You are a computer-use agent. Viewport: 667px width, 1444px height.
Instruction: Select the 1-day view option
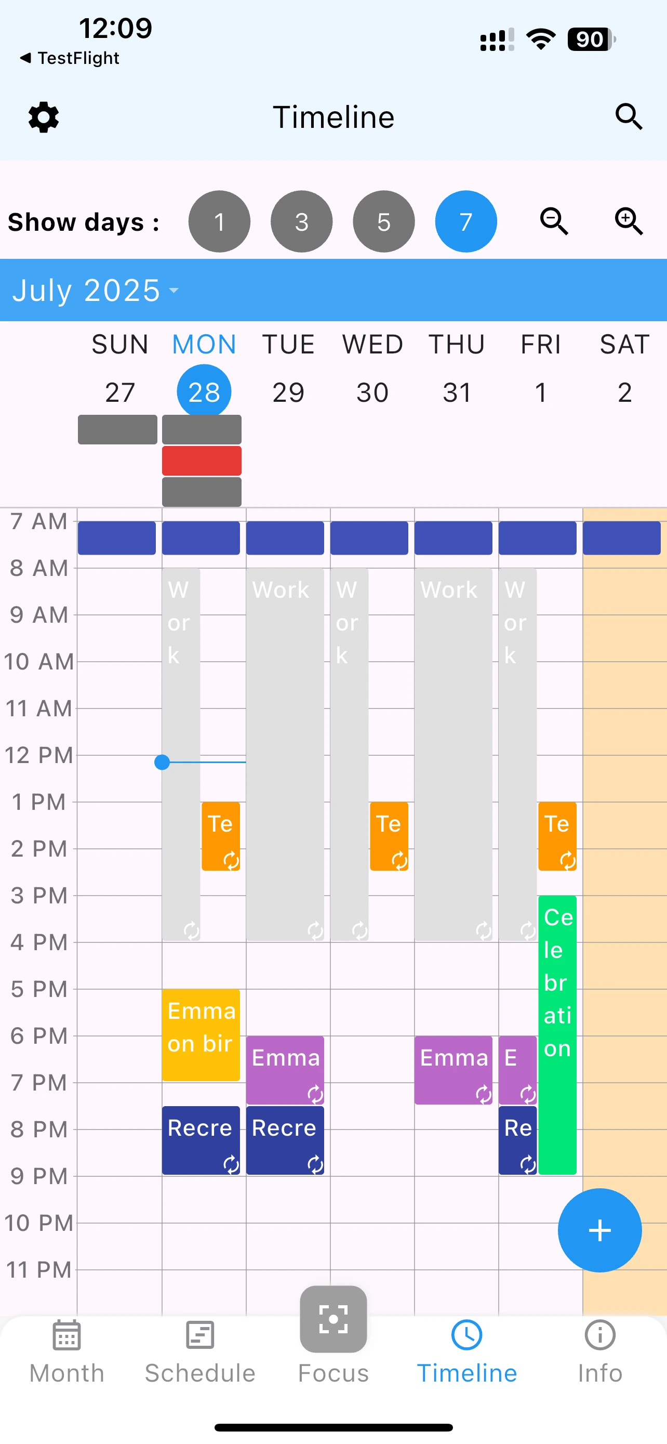pyautogui.click(x=220, y=221)
